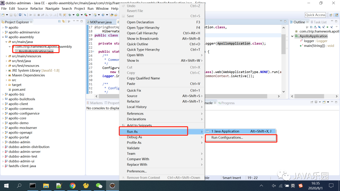Click the muted volume icon in system tray
The width and height of the screenshot is (340, 191).
pos(274,186)
